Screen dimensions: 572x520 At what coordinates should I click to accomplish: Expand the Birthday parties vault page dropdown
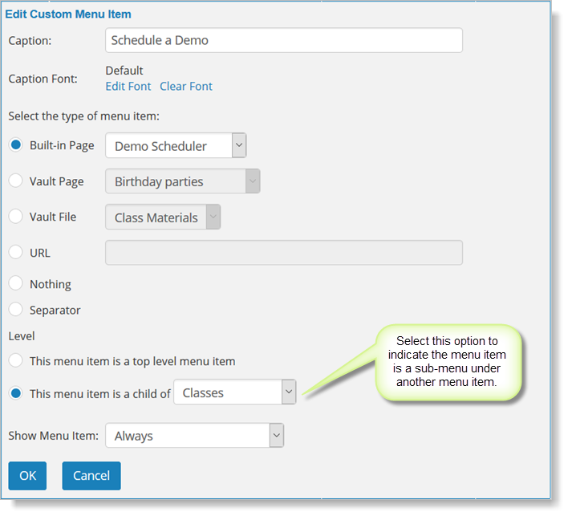pyautogui.click(x=253, y=181)
